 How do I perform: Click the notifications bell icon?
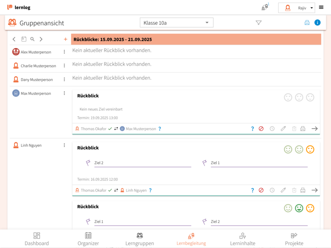click(x=264, y=7)
